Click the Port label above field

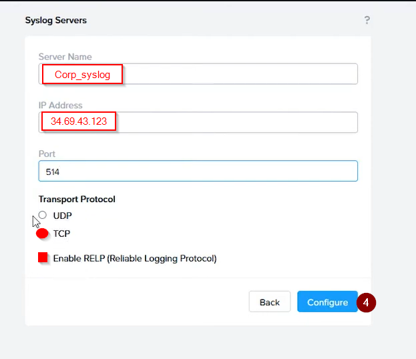(x=47, y=153)
